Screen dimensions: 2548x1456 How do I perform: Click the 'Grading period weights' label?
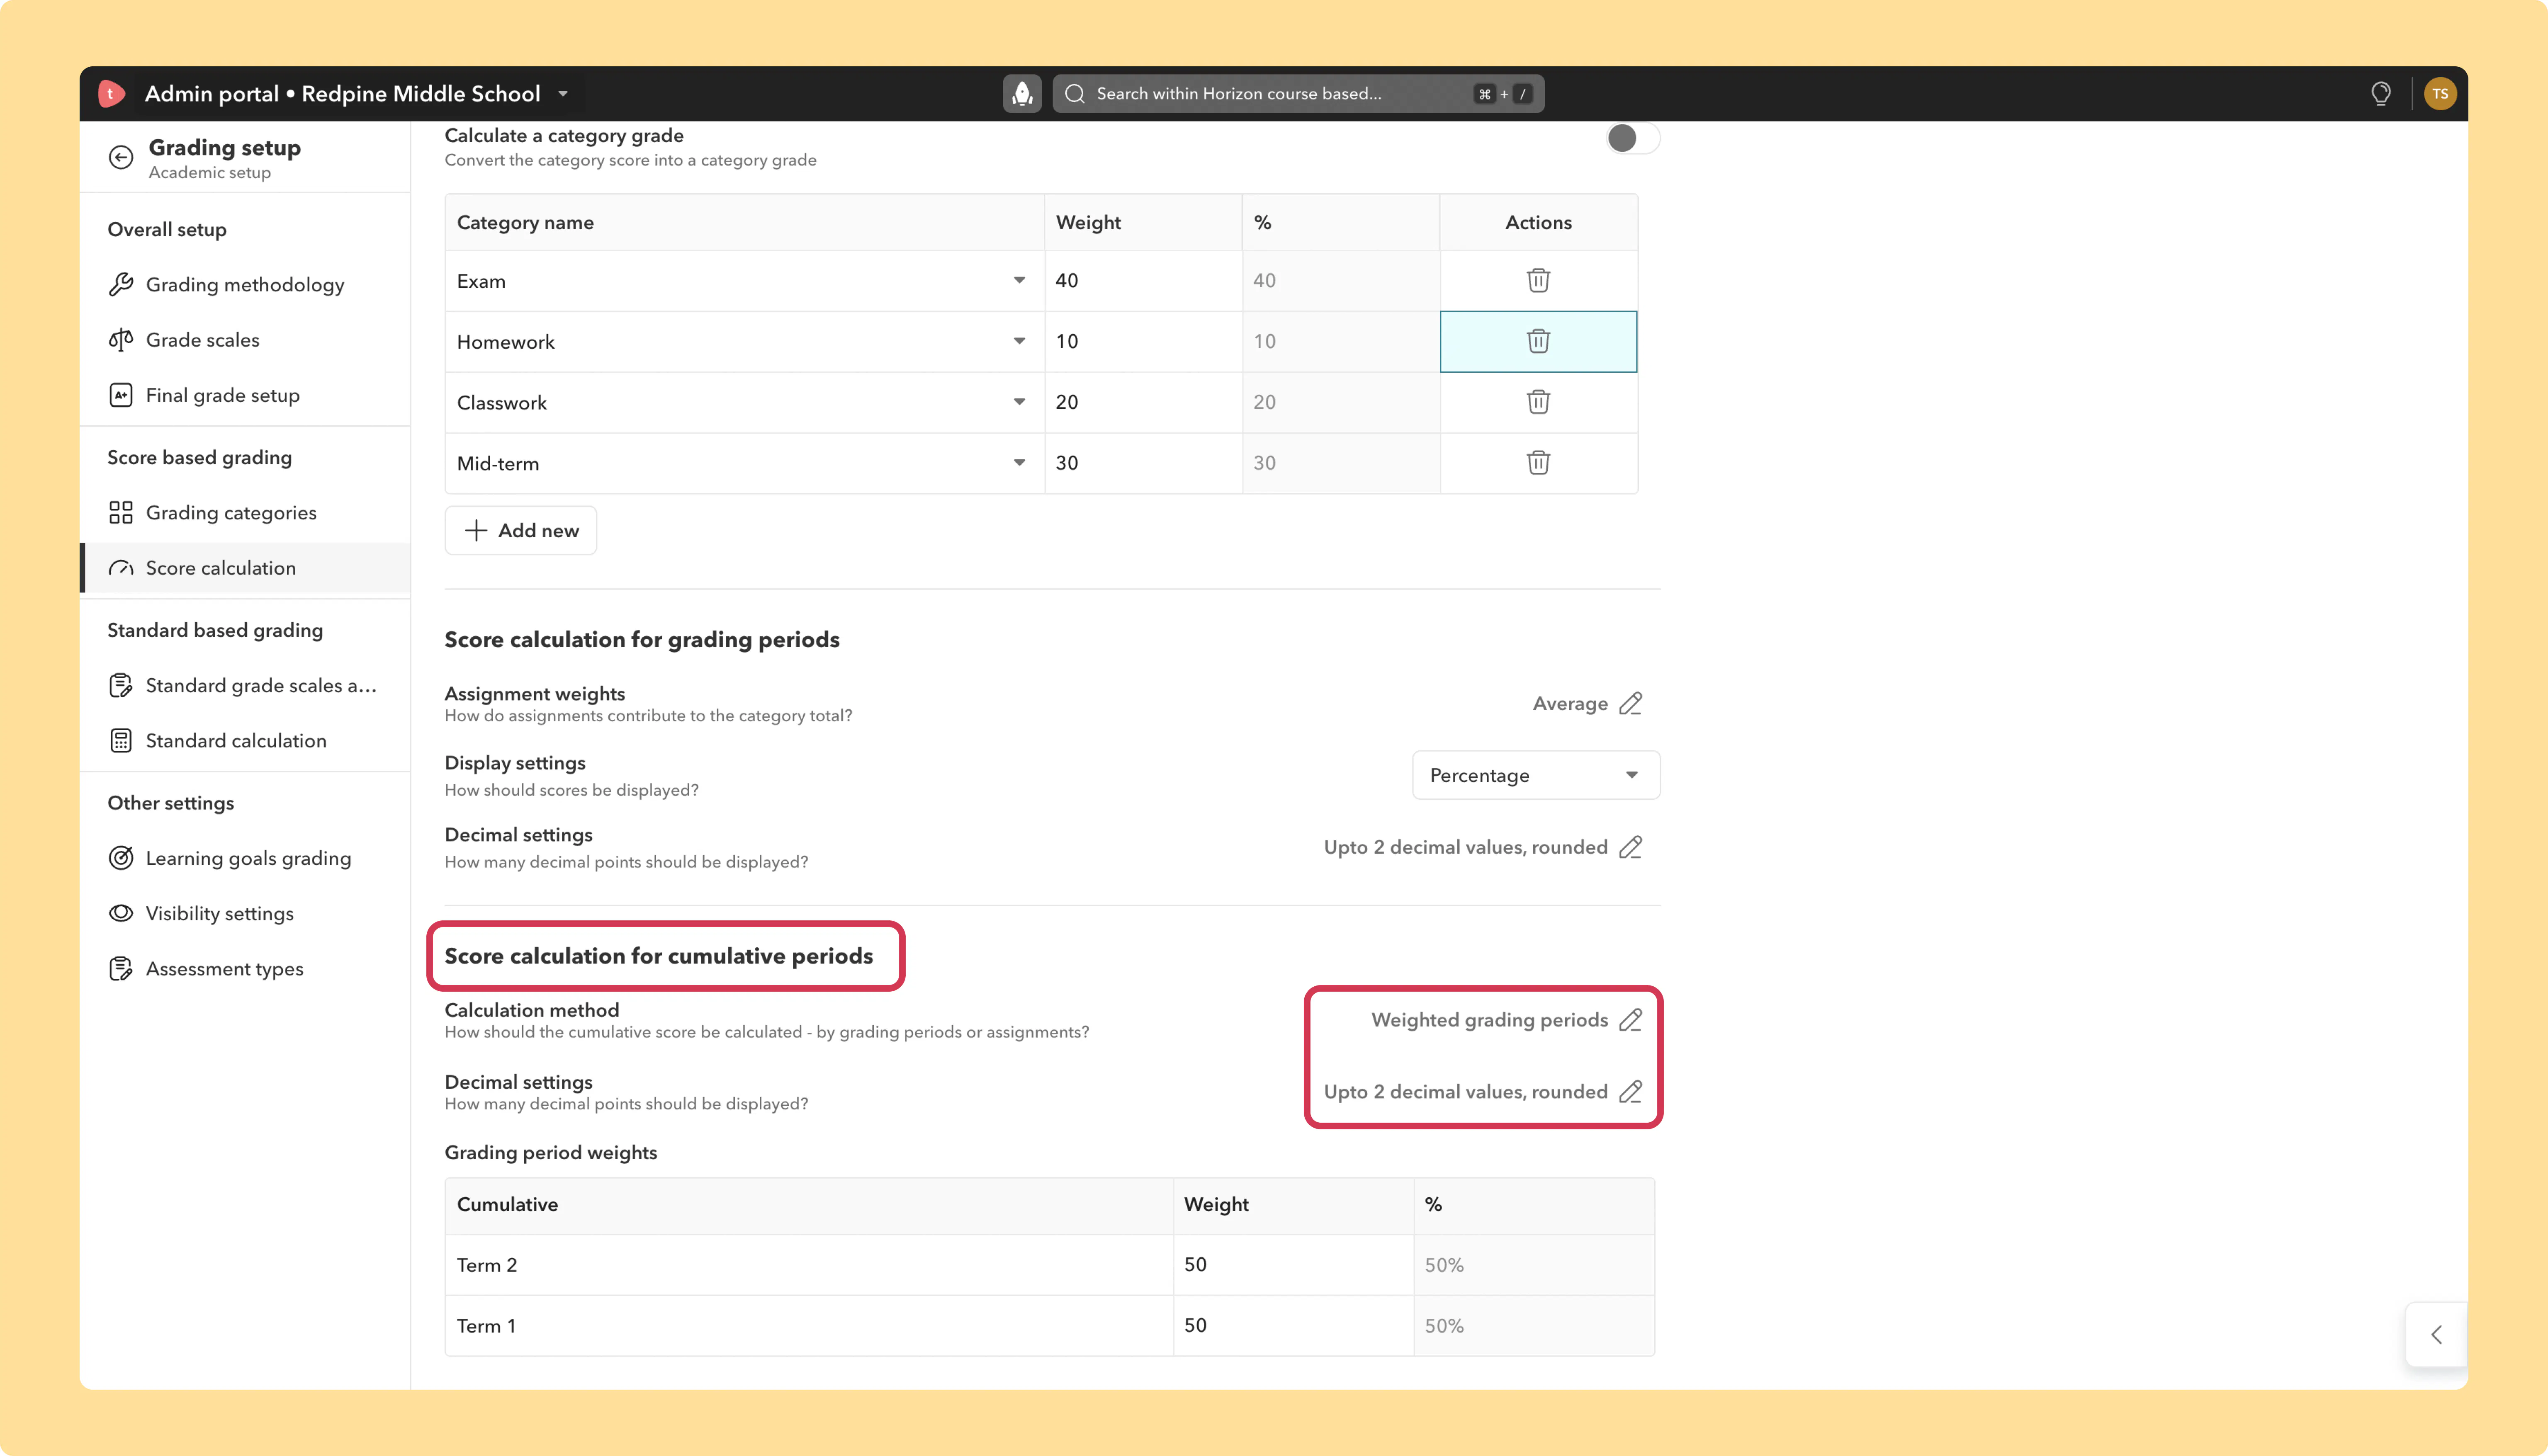click(551, 1153)
